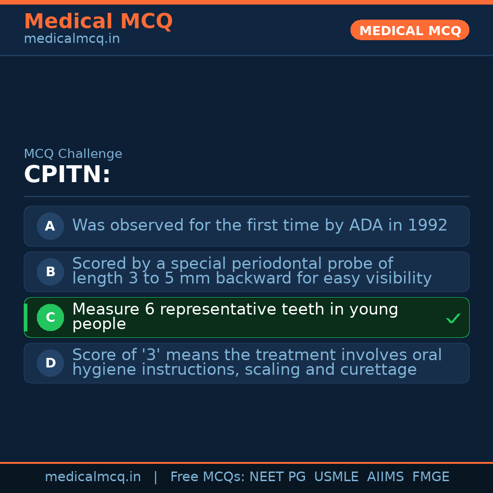
Task: Click the 'MCQ Challenge' label
Action: coord(73,154)
